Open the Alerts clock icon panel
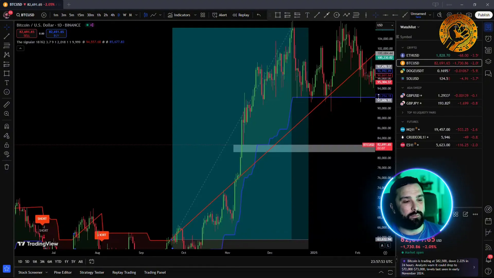494x278 pixels. [x=488, y=39]
